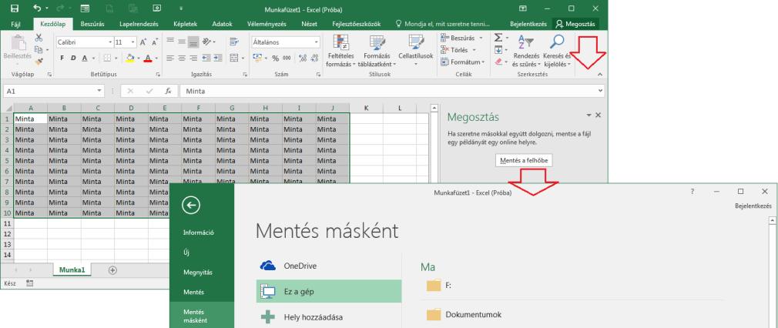
Task: Open Cellastílusok gallery
Action: (416, 51)
